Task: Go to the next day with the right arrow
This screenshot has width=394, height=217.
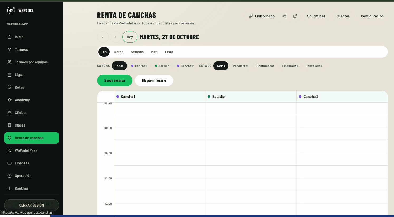Action: 116,37
